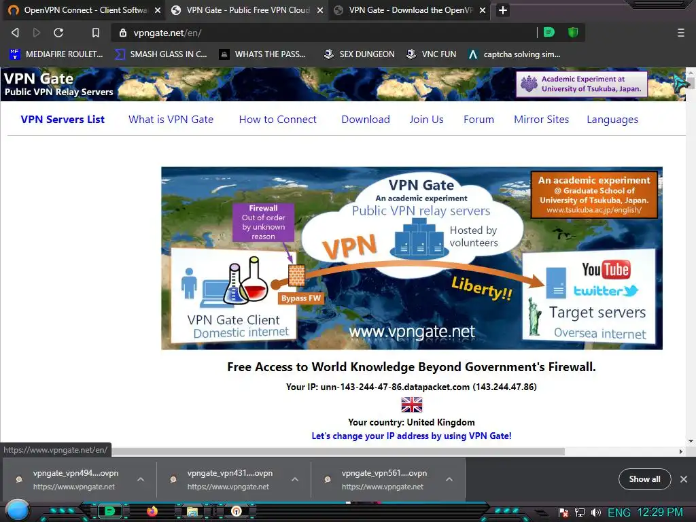Viewport: 696px width, 522px height.
Task: Open the What is VPN Gate page
Action: click(x=171, y=120)
